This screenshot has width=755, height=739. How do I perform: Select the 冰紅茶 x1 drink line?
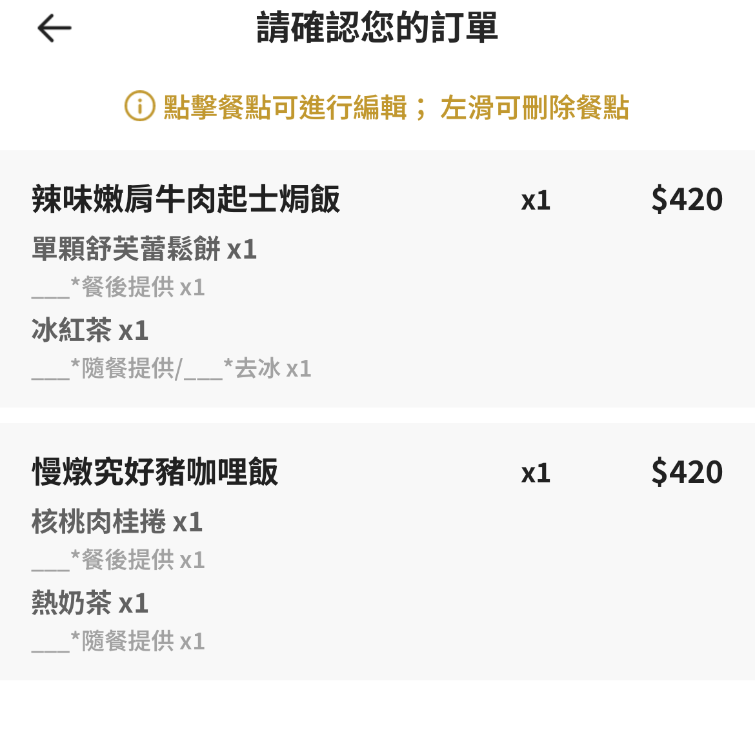click(x=90, y=331)
